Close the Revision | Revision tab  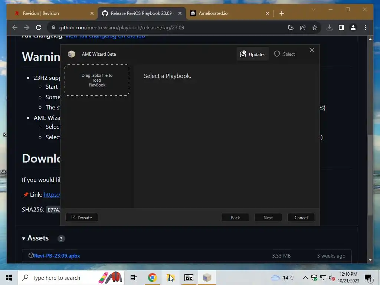92,13
